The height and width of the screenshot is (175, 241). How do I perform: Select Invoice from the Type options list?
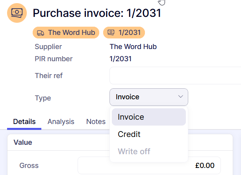[x=148, y=117]
